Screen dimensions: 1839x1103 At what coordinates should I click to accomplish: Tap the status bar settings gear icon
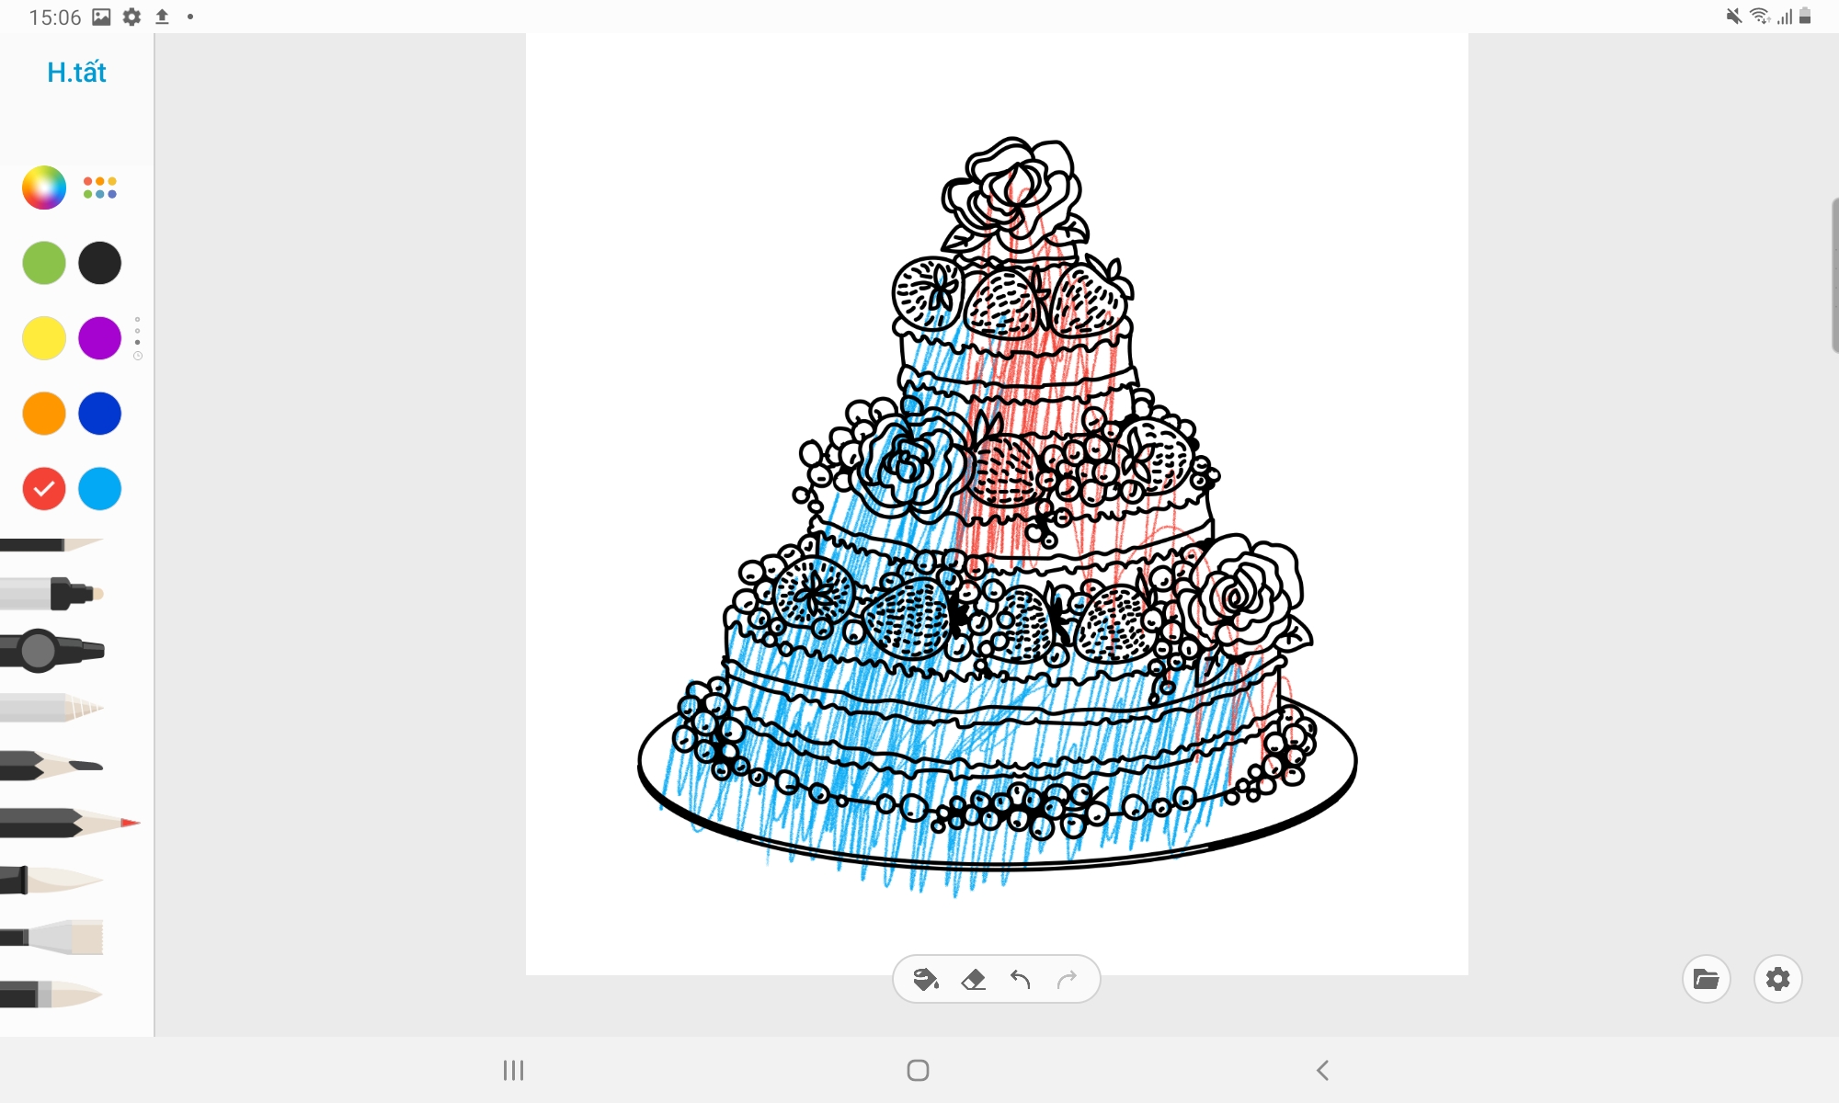[132, 17]
